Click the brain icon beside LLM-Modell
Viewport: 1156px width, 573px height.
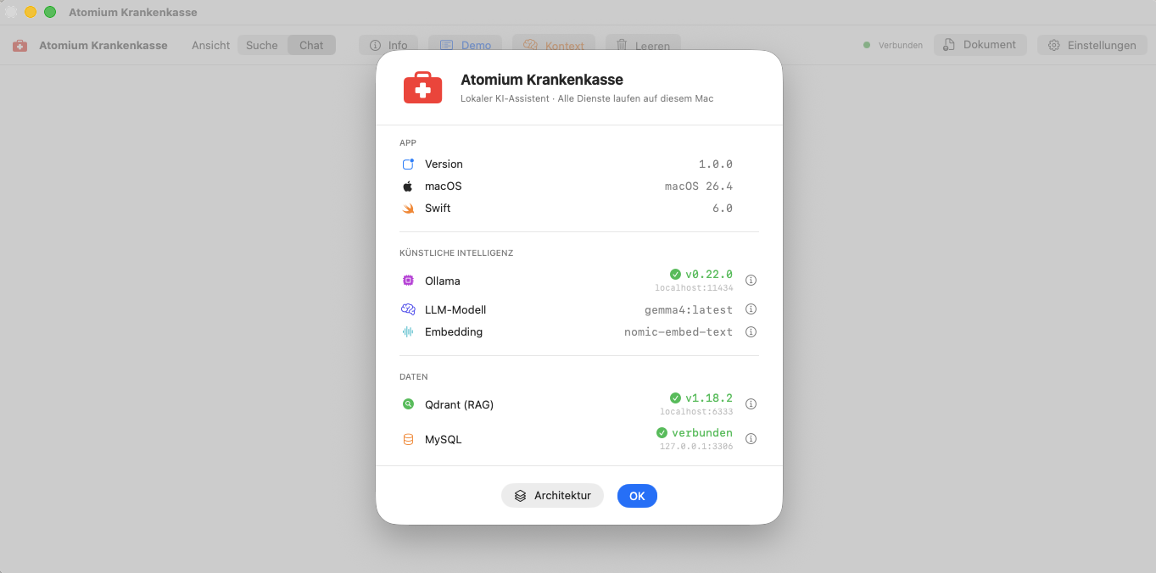pos(408,309)
